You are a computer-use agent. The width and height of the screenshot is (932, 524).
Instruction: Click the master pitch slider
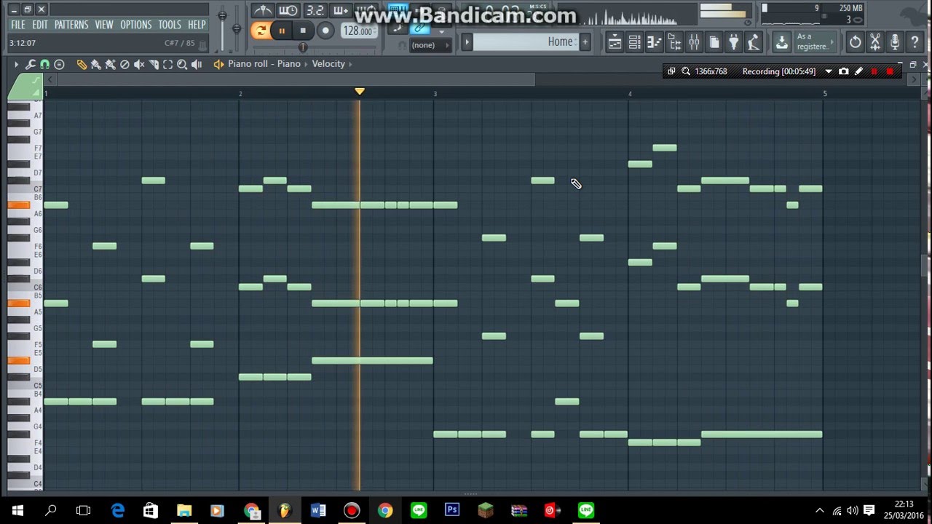click(237, 28)
